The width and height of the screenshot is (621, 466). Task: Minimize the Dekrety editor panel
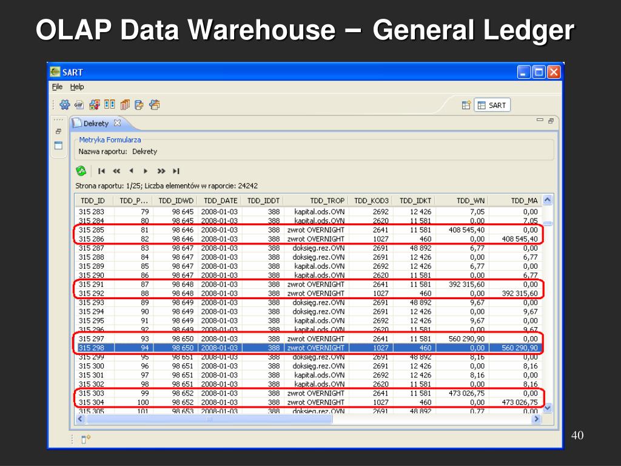(x=540, y=120)
